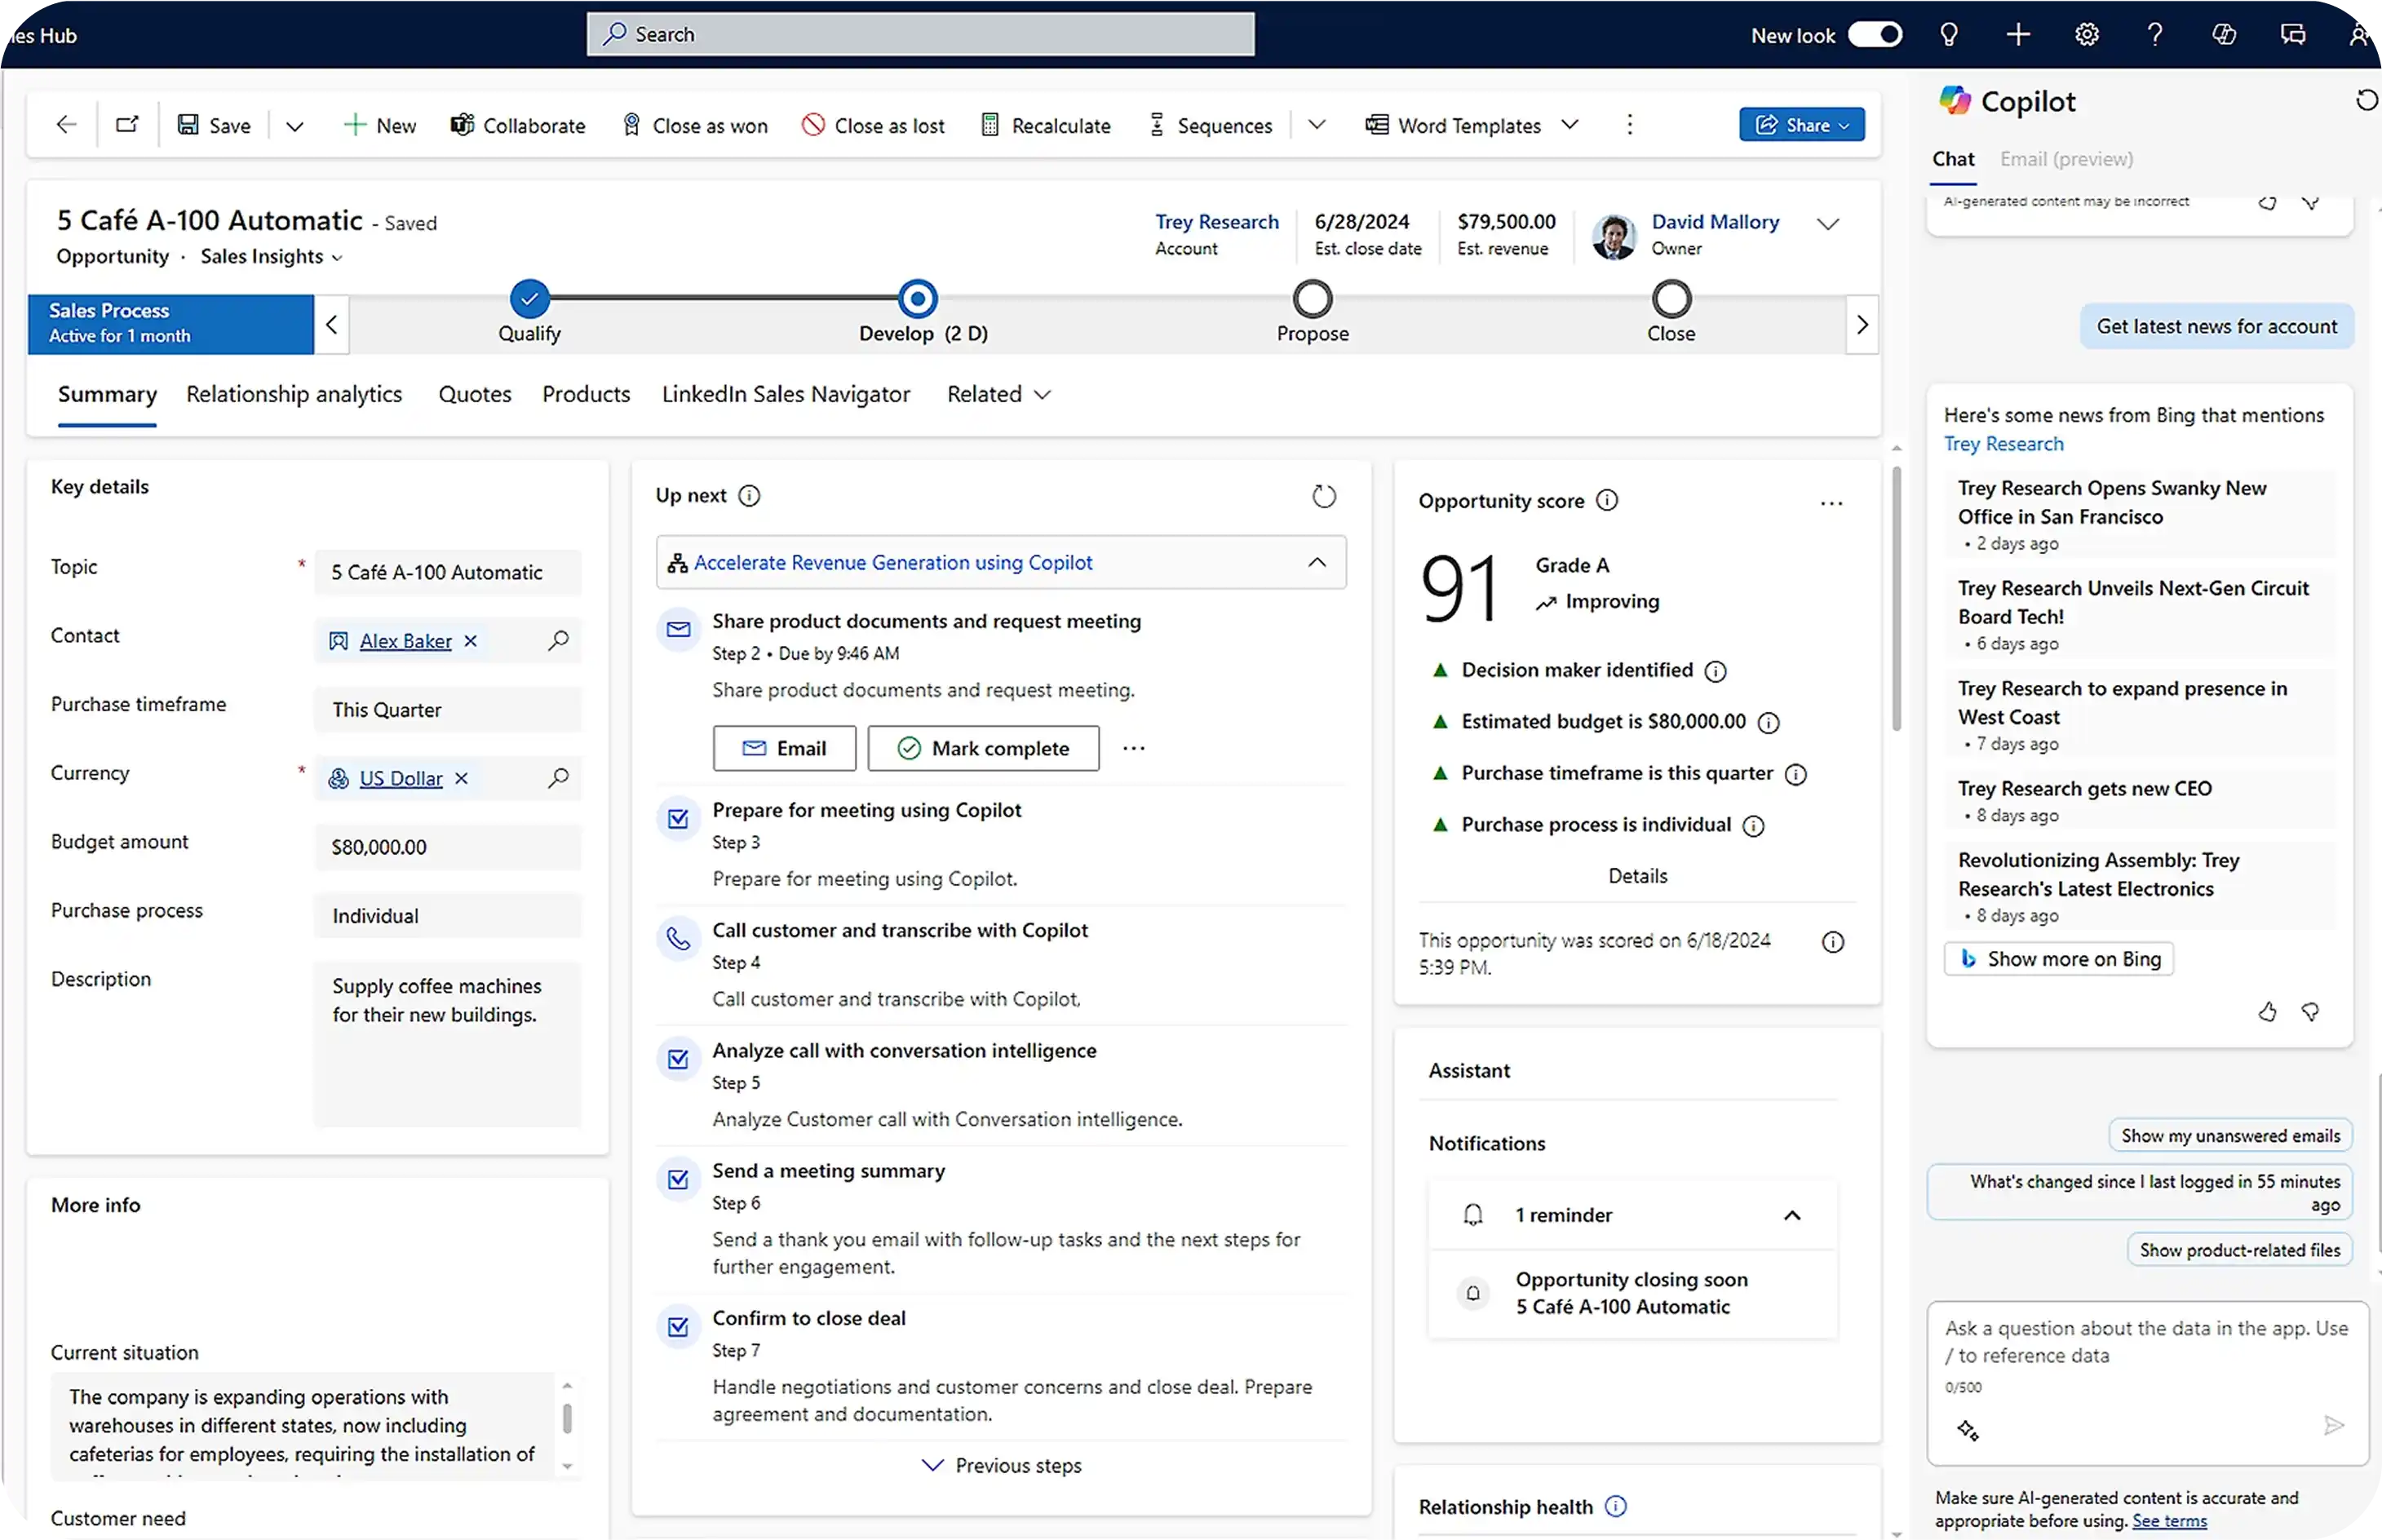Select the Develop stage in the sales process
2382x1540 pixels.
(x=916, y=298)
